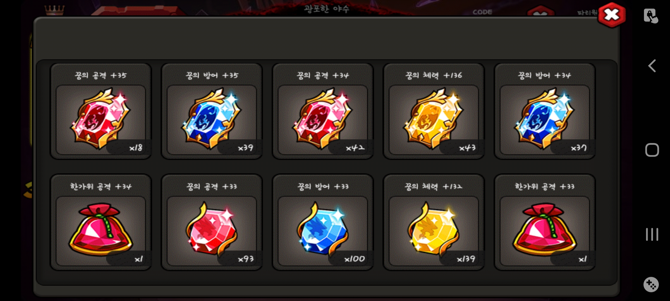The height and width of the screenshot is (301, 670).
Task: Choose the yellow 꿈의 체력 +136 gem
Action: click(x=434, y=111)
